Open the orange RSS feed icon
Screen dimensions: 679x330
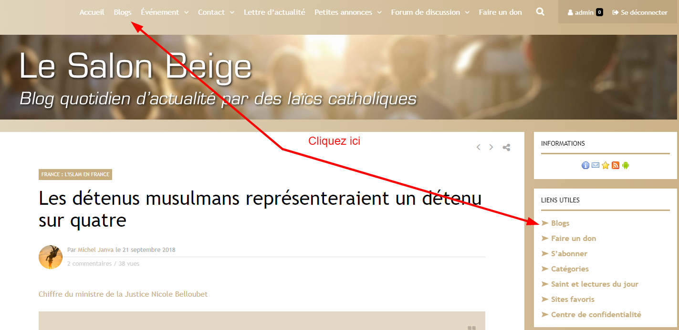[616, 165]
